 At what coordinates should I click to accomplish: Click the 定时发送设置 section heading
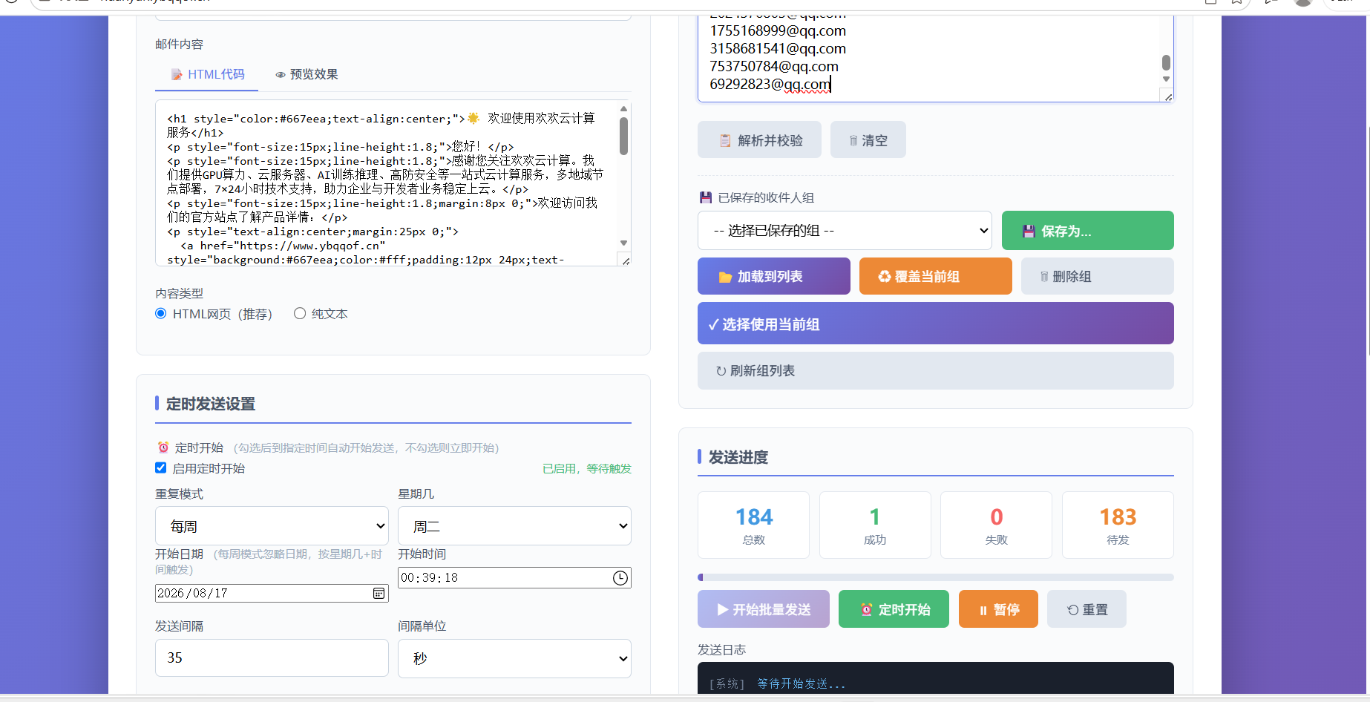point(210,404)
